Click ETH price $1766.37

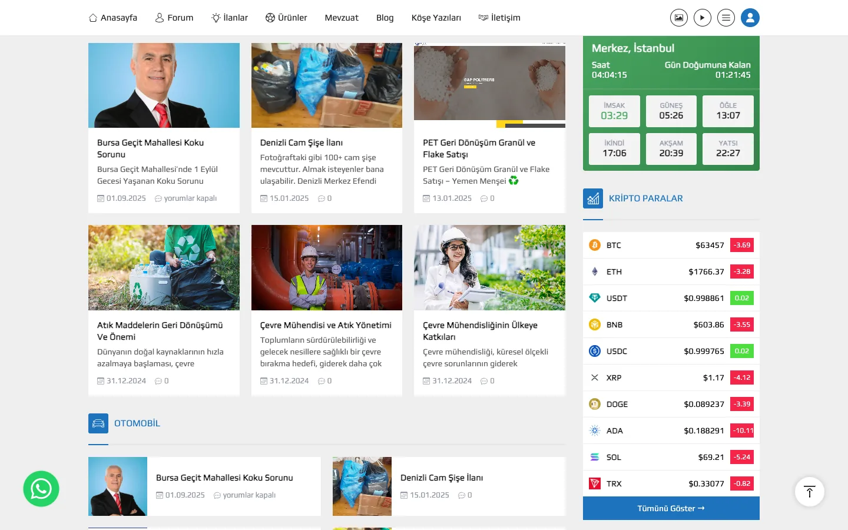706,271
